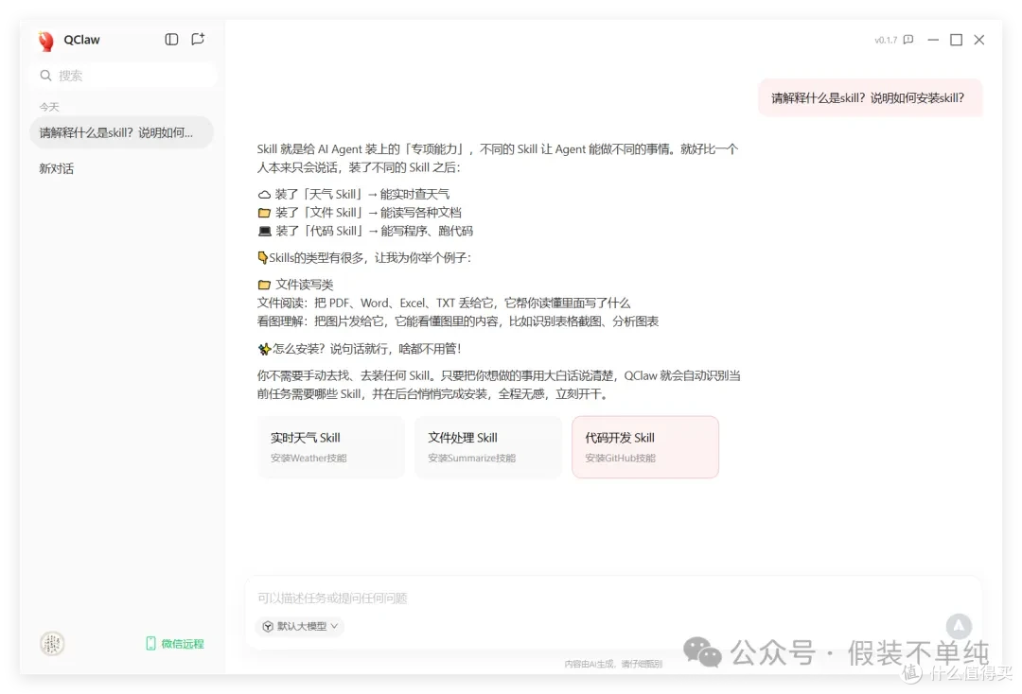Toggle the sidebar collapse icon
Image resolution: width=1022 pixels, height=694 pixels.
coord(171,39)
